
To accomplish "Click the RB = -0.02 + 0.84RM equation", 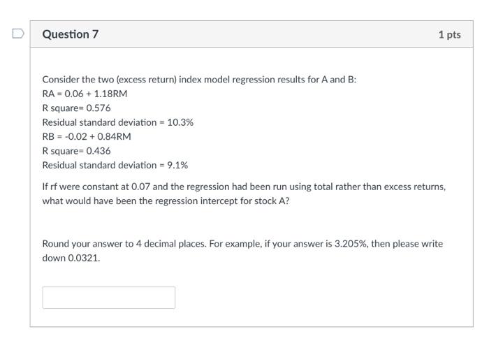I will point(86,136).
